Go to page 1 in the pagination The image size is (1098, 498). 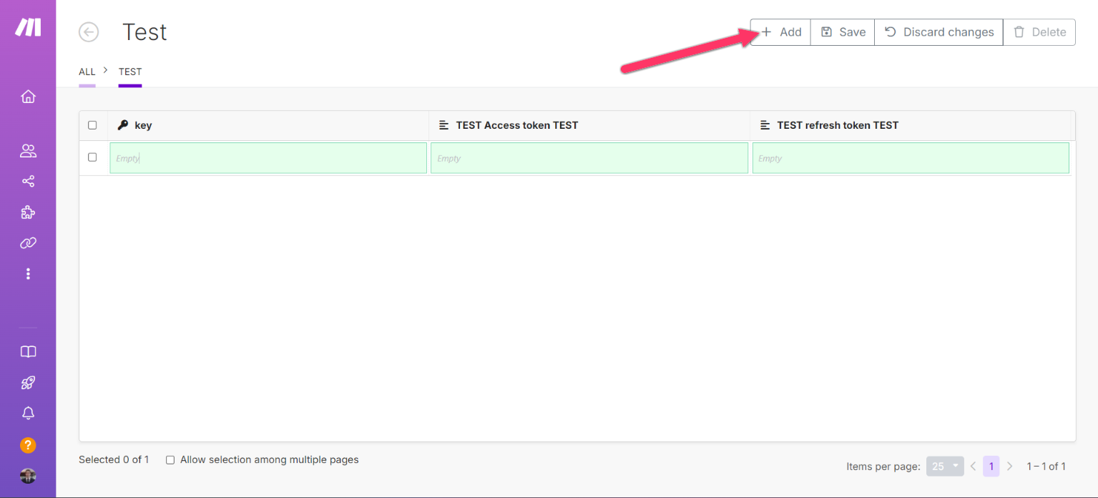(x=991, y=467)
